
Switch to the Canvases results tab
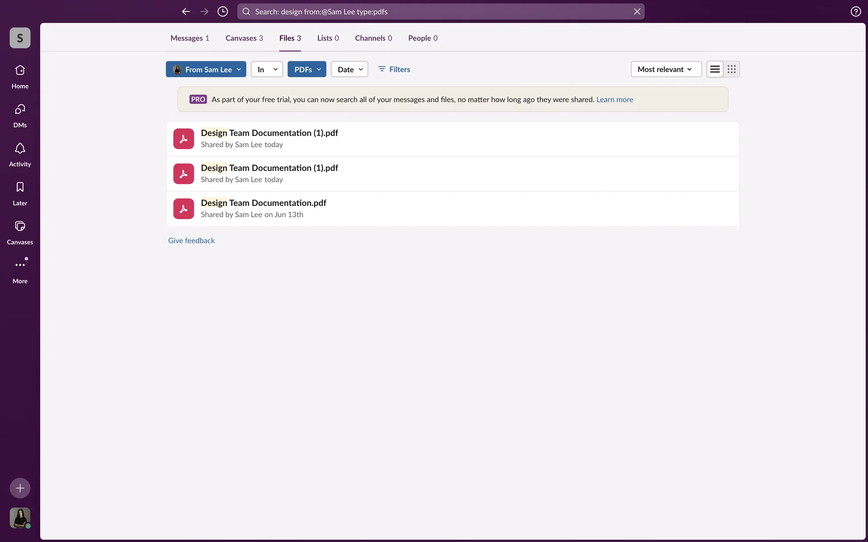click(244, 38)
